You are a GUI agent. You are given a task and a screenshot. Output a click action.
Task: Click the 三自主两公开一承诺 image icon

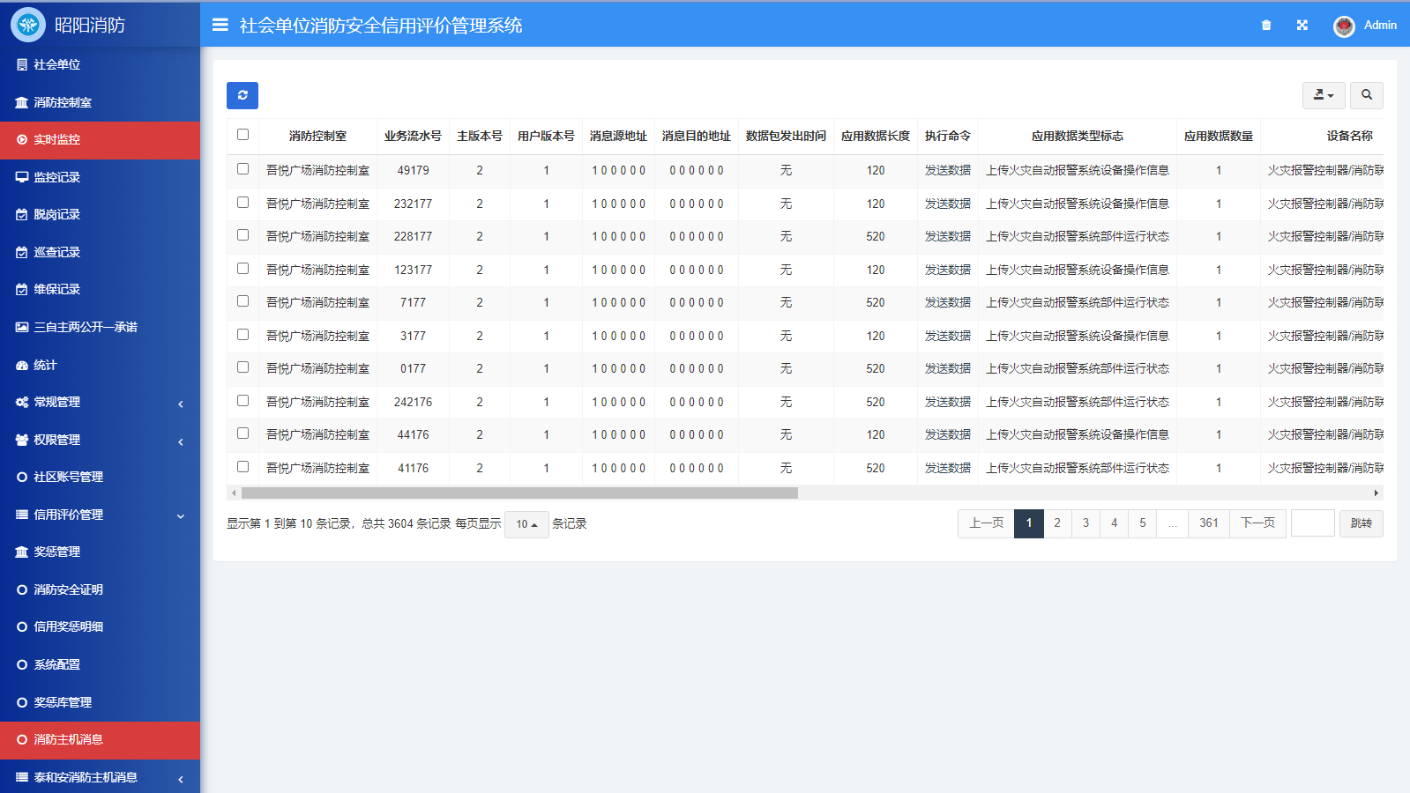point(22,327)
